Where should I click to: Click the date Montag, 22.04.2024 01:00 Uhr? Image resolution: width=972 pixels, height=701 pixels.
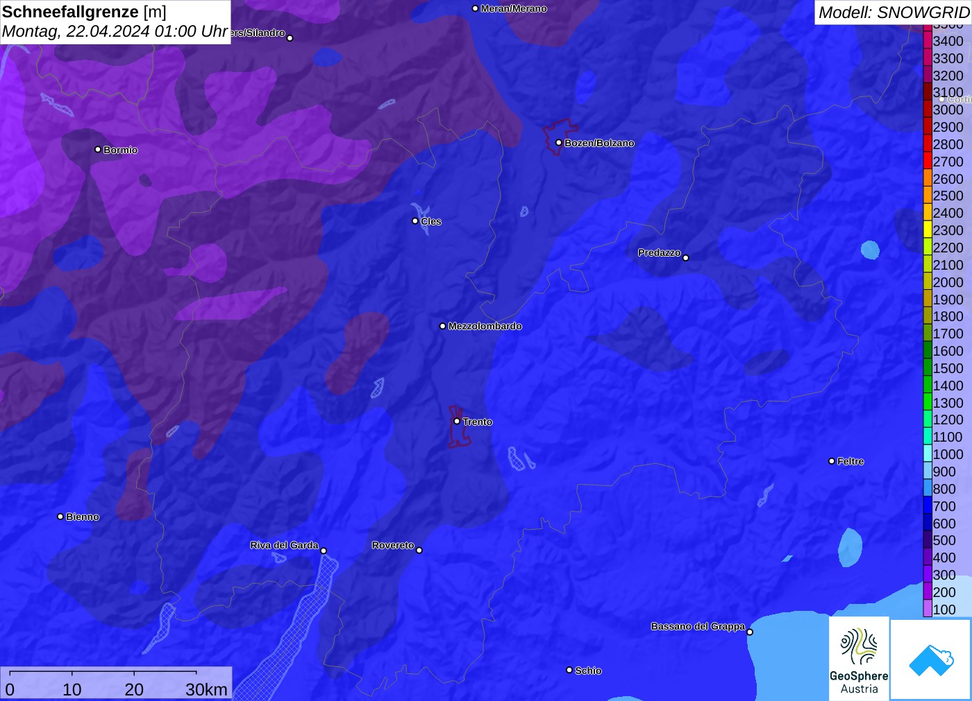point(115,31)
